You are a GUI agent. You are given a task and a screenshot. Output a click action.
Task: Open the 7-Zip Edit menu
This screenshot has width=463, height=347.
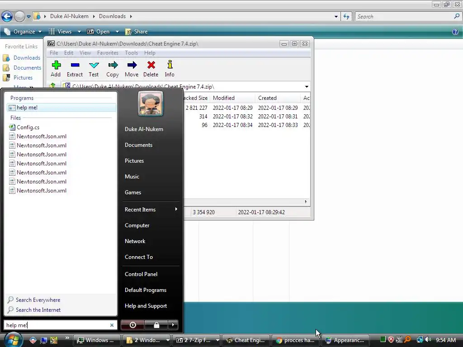[x=69, y=53]
